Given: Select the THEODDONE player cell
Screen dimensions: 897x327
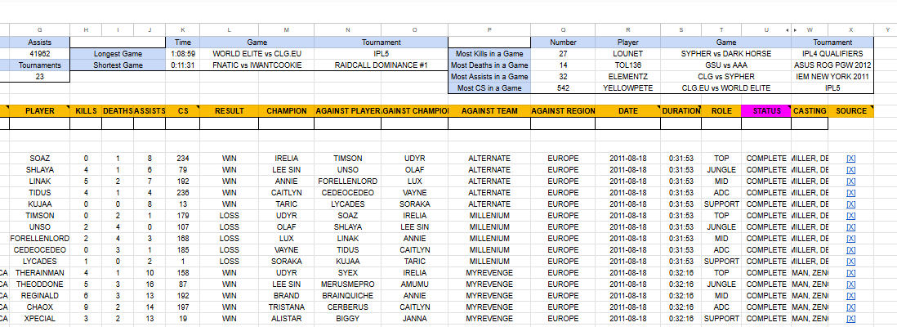Looking at the screenshot, I should point(39,284).
